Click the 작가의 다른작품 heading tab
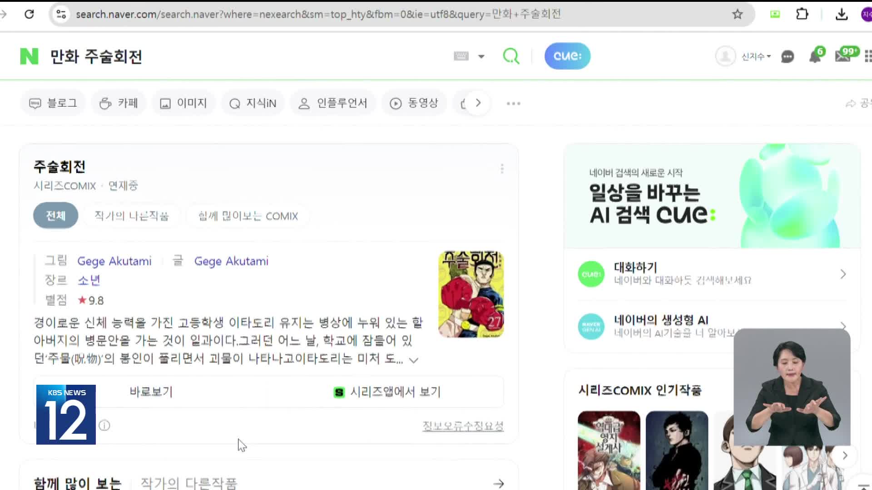The image size is (872, 490). [189, 483]
